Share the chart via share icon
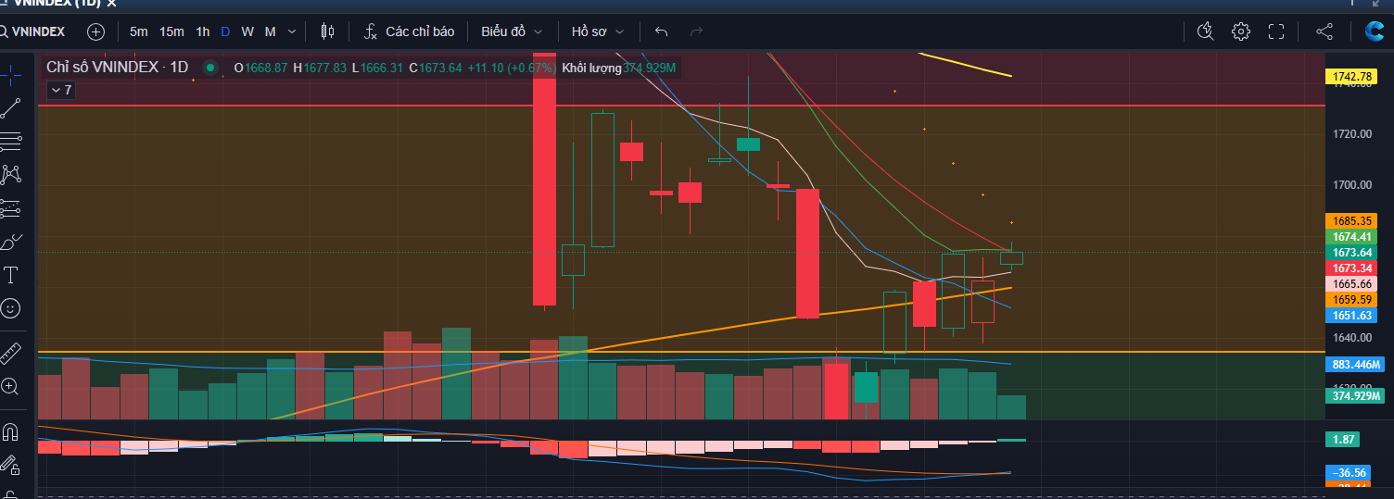Screen dimensions: 1394x499 pyautogui.click(x=1324, y=31)
